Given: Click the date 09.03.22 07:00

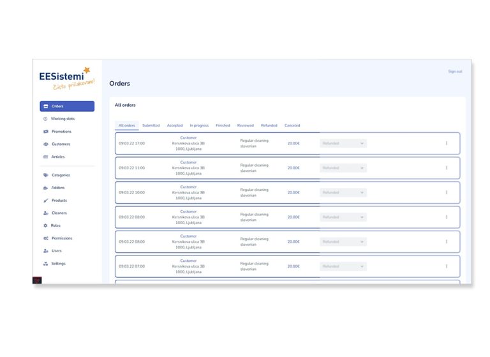Looking at the screenshot, I should pyautogui.click(x=132, y=266).
